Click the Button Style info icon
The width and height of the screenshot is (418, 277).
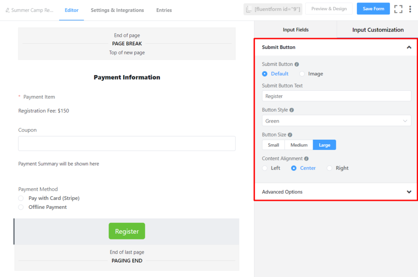(291, 110)
